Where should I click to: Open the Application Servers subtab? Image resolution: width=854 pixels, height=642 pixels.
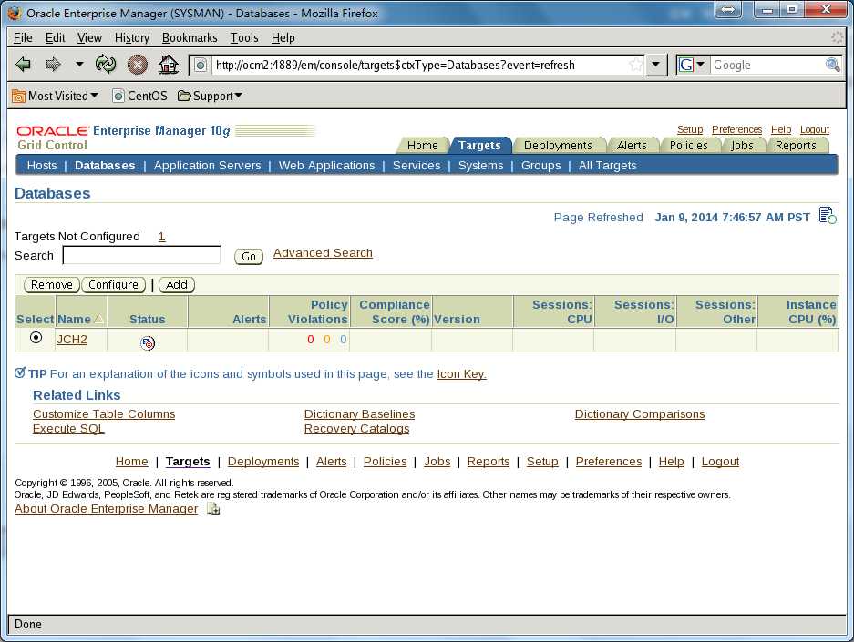(207, 166)
